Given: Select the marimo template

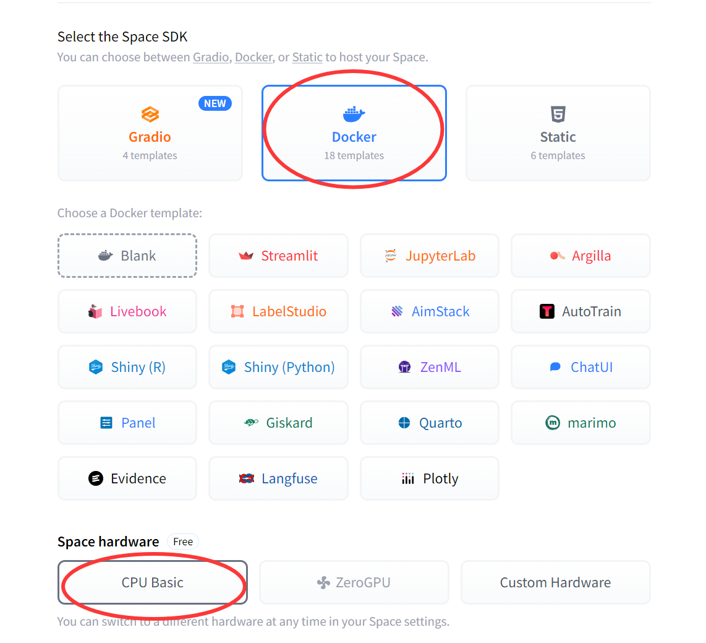Looking at the screenshot, I should pos(581,423).
